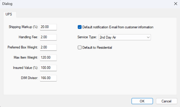Click the DIM Divisor field showing 166.00
The height and width of the screenshot is (107, 180).
tap(48, 78)
